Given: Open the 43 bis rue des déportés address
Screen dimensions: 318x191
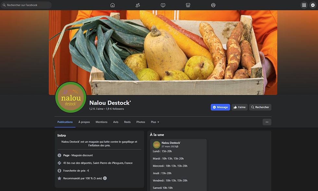Looking at the screenshot, I should tap(98, 163).
